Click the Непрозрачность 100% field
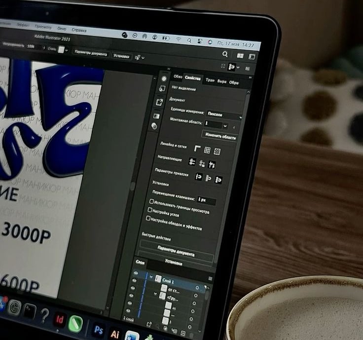The height and width of the screenshot is (340, 363). tap(34, 46)
